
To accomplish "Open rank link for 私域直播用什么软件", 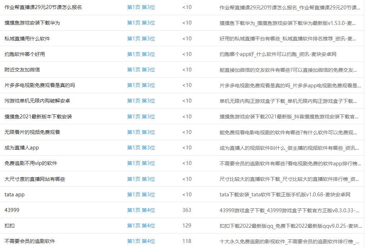I will coord(141,39).
